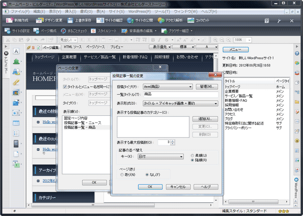Click キャンセル in 投稿記事一覧の変更 dialog
This screenshot has height=216, width=303.
coord(178,187)
